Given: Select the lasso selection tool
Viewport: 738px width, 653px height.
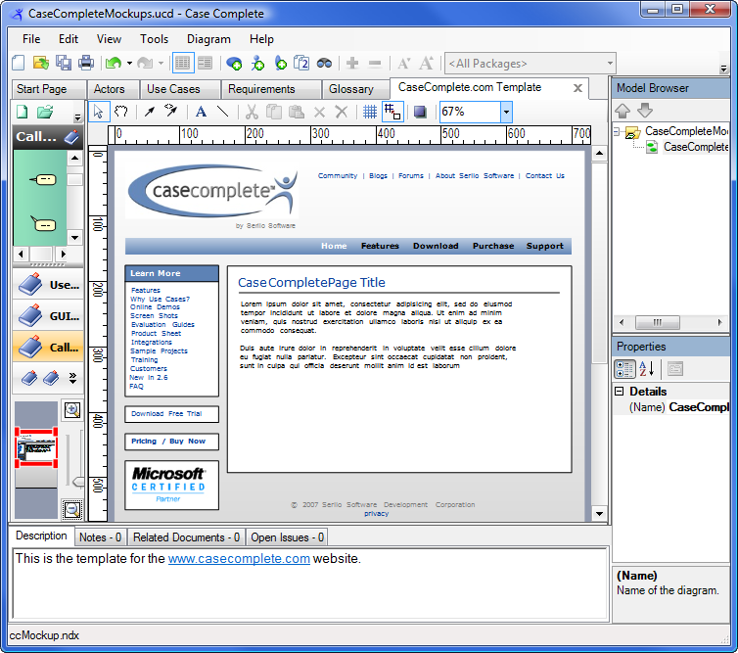Looking at the screenshot, I should pyautogui.click(x=121, y=112).
